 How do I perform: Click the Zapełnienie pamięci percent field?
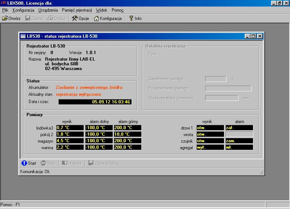tap(216, 79)
